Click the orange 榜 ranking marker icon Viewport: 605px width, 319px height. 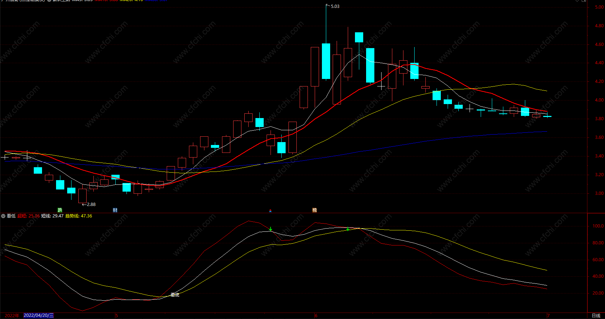click(x=314, y=210)
